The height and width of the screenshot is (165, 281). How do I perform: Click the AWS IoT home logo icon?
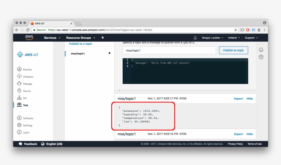[20, 54]
